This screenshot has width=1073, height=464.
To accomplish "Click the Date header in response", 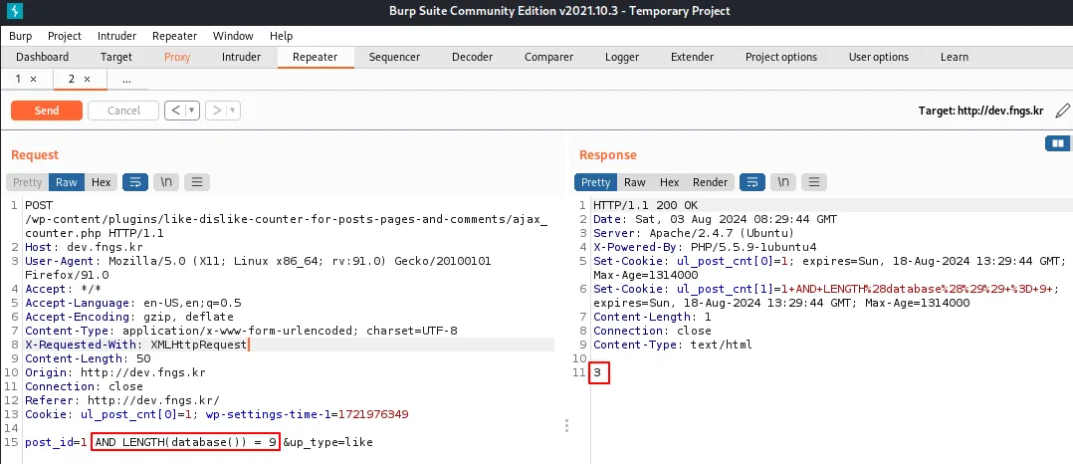I will pyautogui.click(x=715, y=220).
